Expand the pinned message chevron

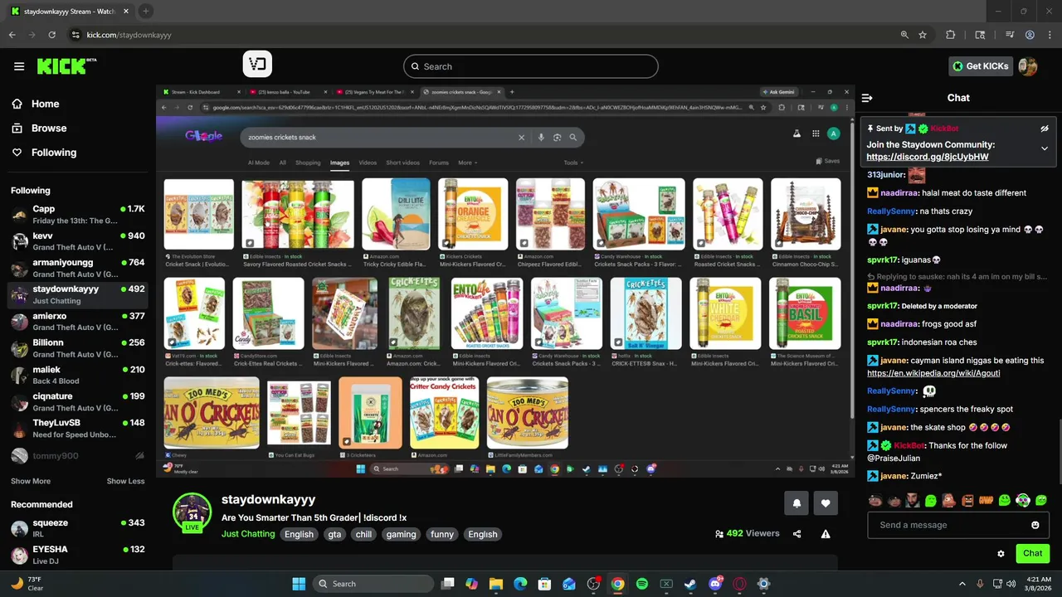[x=1045, y=148]
